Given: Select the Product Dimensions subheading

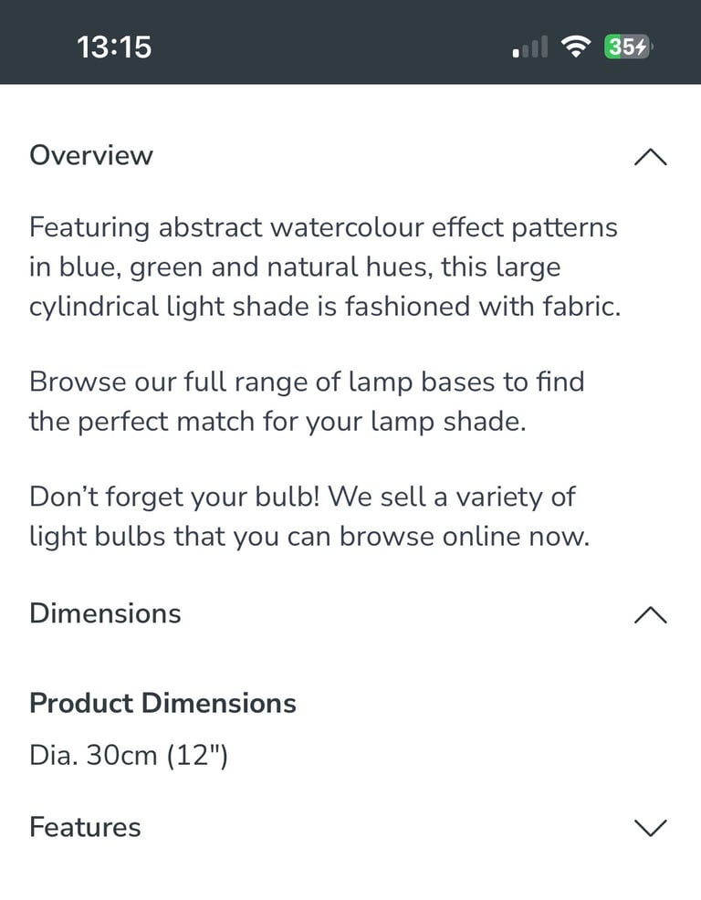Looking at the screenshot, I should click(x=162, y=703).
